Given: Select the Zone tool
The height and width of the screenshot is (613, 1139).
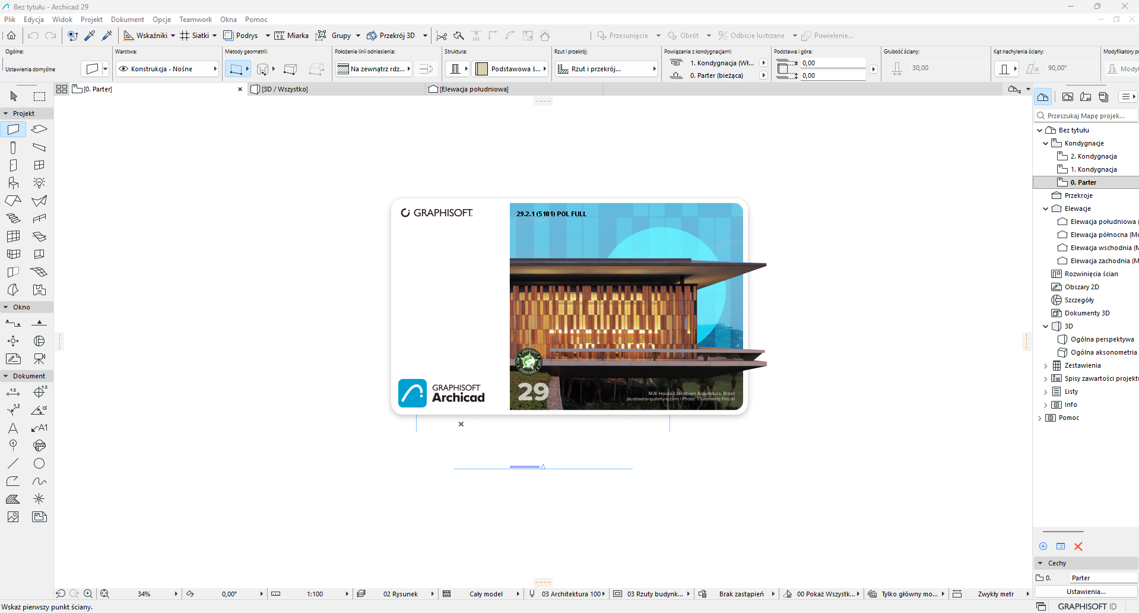Looking at the screenshot, I should (39, 290).
